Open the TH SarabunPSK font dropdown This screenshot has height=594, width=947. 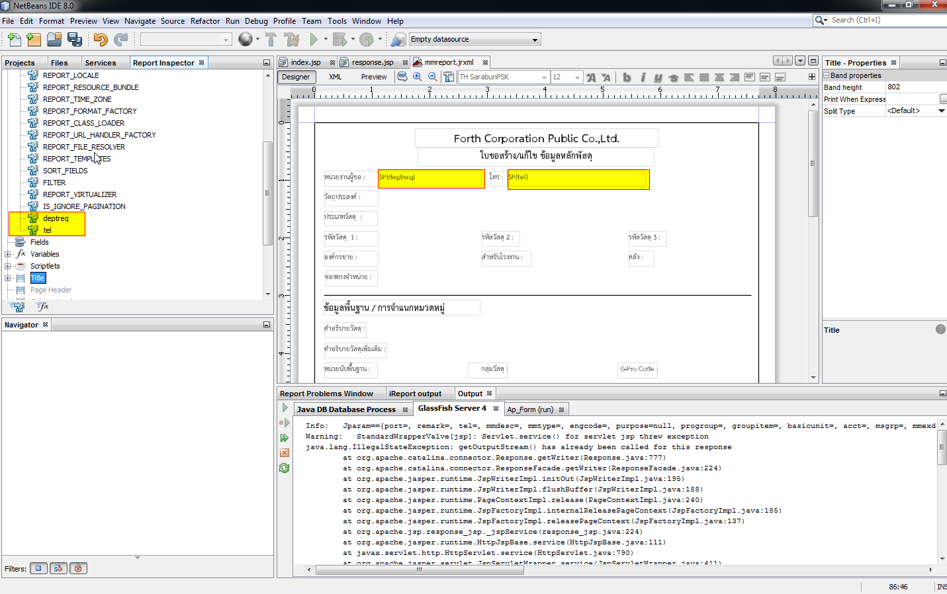pyautogui.click(x=544, y=77)
